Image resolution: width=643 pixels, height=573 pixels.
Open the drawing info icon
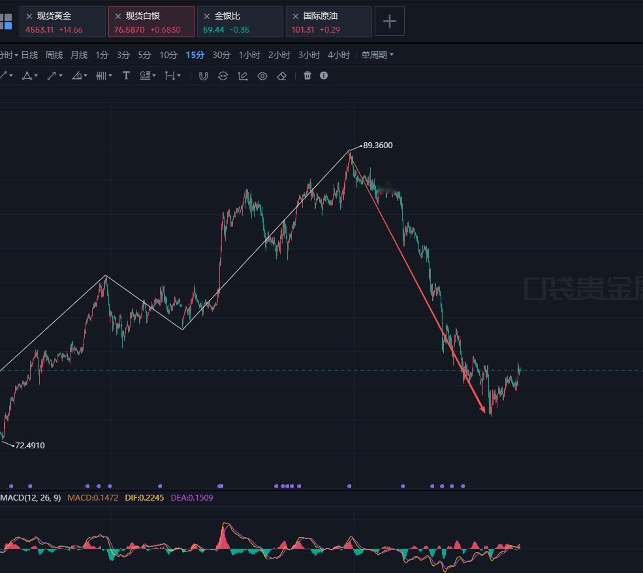click(324, 76)
